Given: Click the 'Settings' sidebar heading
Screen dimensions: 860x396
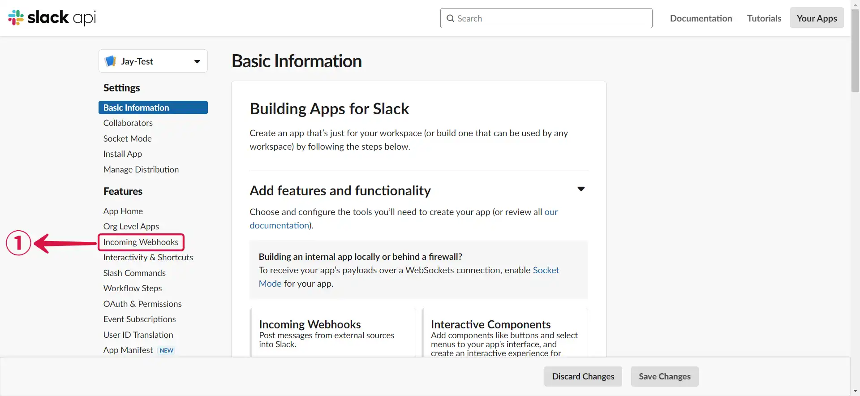Looking at the screenshot, I should [122, 88].
